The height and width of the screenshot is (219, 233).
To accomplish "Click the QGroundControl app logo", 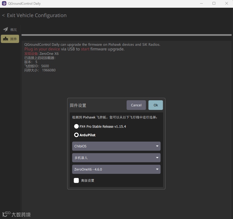I will 4,3.
